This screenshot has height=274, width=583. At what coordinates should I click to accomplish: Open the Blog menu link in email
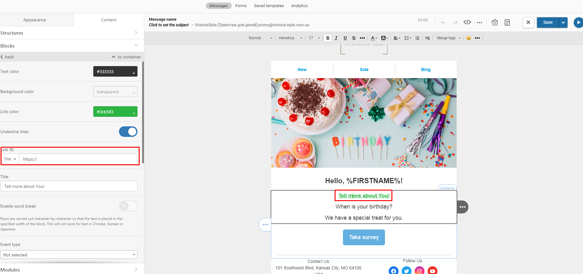pyautogui.click(x=426, y=70)
